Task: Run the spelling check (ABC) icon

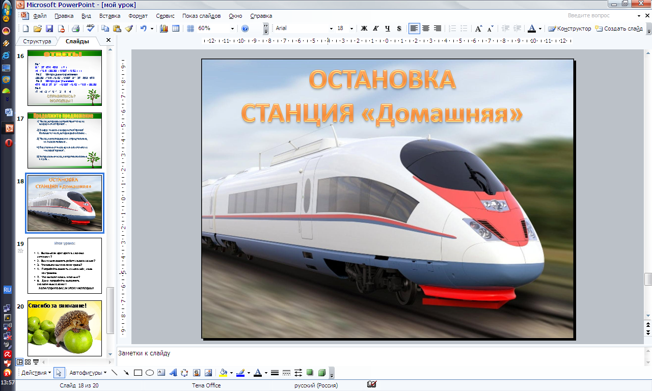Action: click(91, 29)
